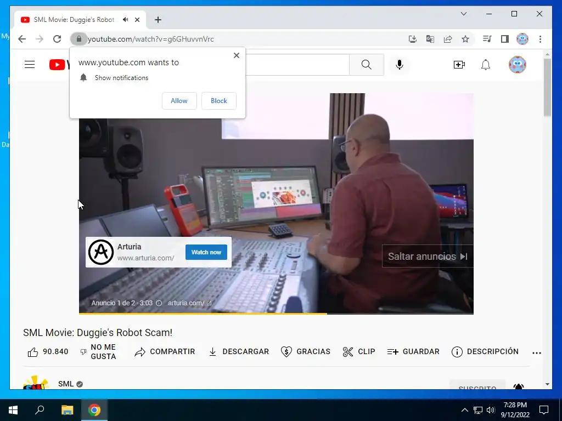Click Watch now on Arturia ad

[206, 252]
